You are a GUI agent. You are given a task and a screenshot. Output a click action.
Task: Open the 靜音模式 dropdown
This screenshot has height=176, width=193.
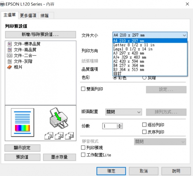pyautogui.click(x=160, y=142)
